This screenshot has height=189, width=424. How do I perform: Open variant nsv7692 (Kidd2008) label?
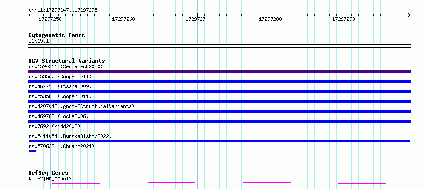click(54, 126)
